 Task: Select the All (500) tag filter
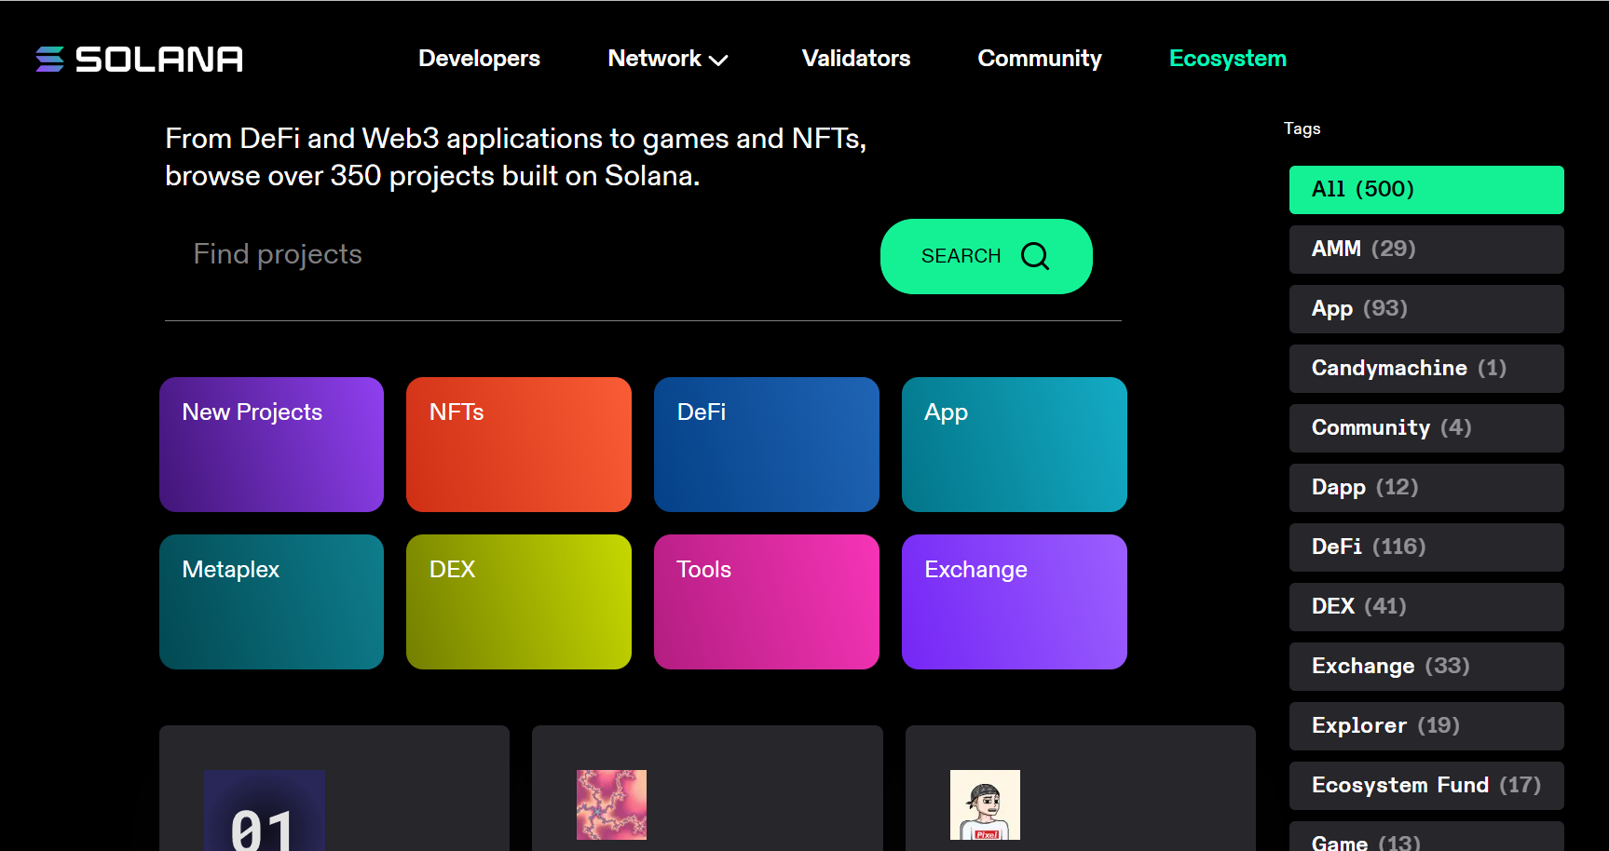tap(1426, 190)
